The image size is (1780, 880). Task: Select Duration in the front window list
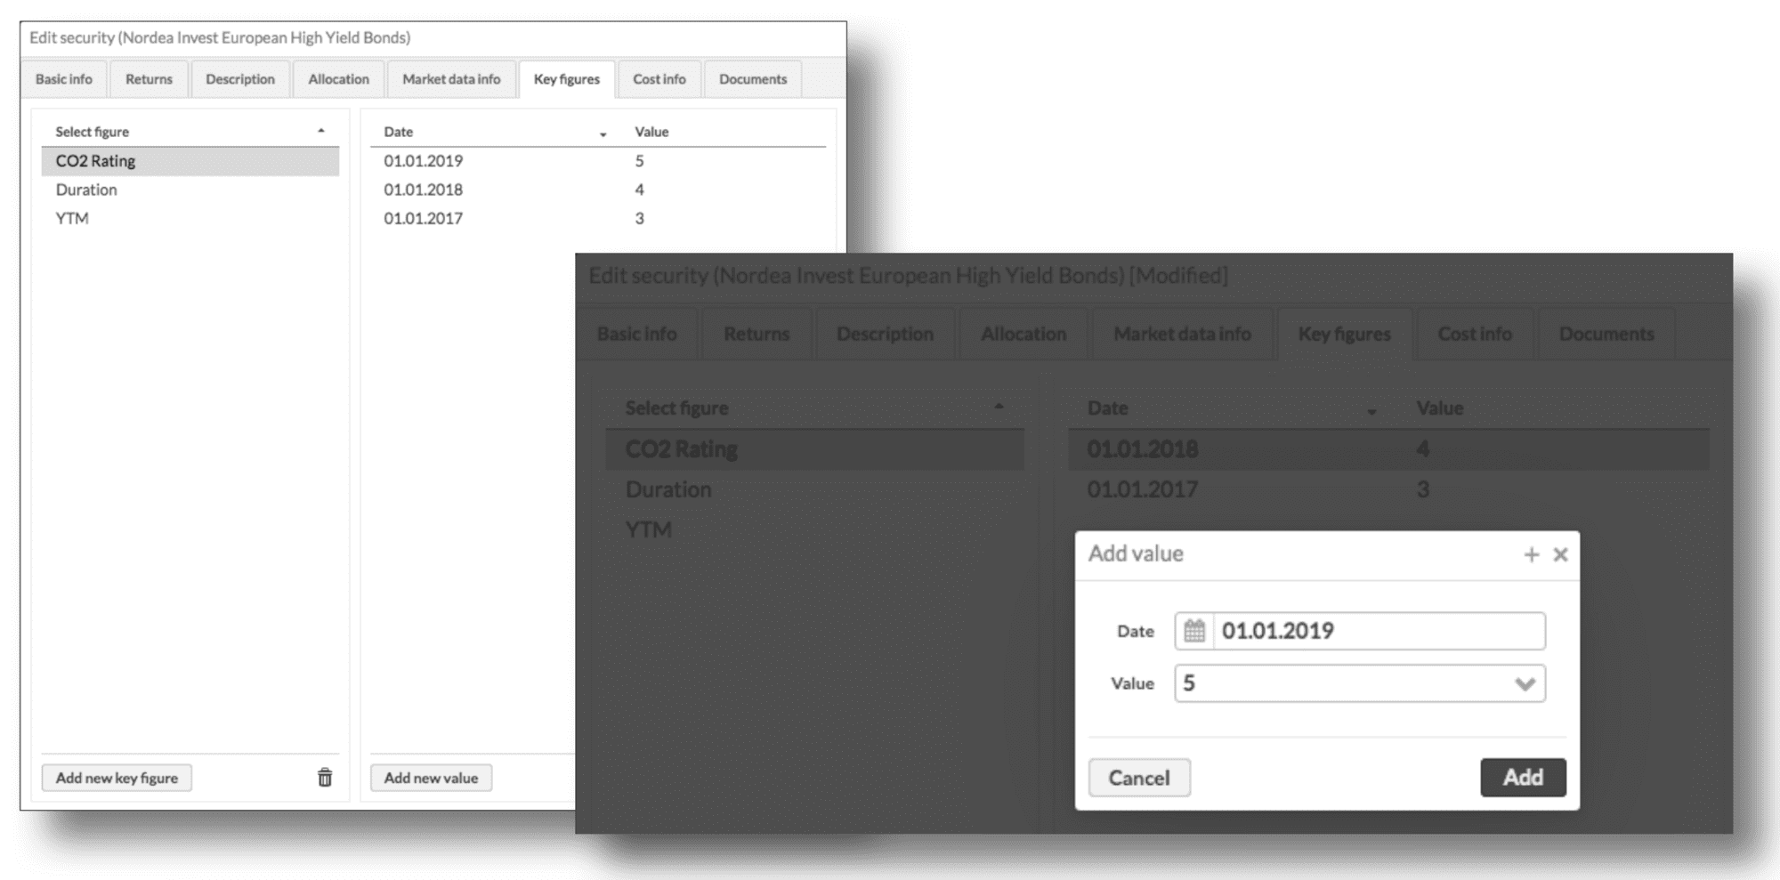point(190,190)
